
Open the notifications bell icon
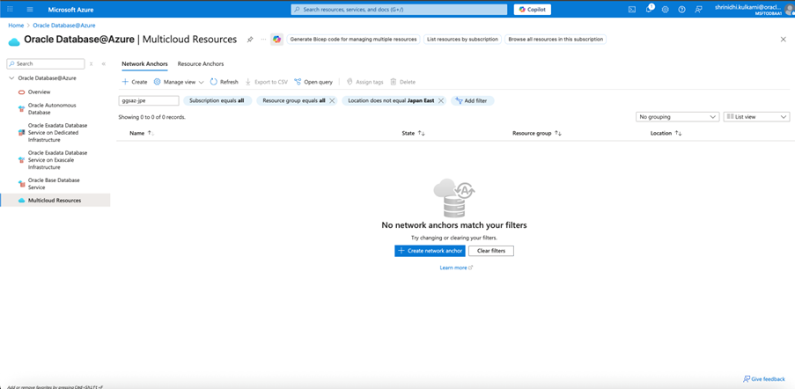[649, 9]
